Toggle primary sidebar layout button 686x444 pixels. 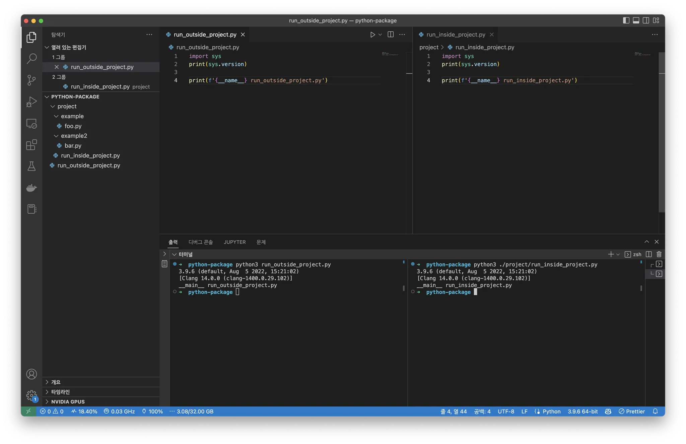626,20
